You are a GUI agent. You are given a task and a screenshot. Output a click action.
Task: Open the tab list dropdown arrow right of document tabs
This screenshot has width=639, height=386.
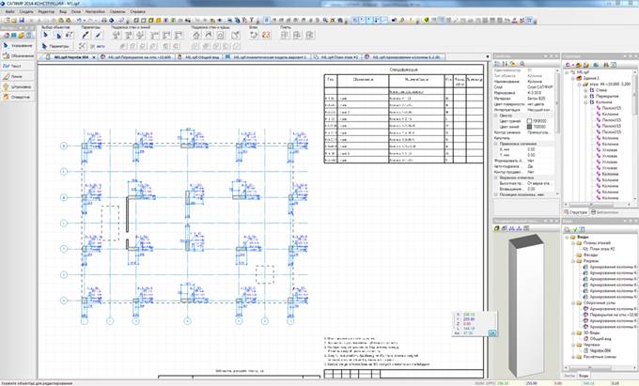click(488, 57)
